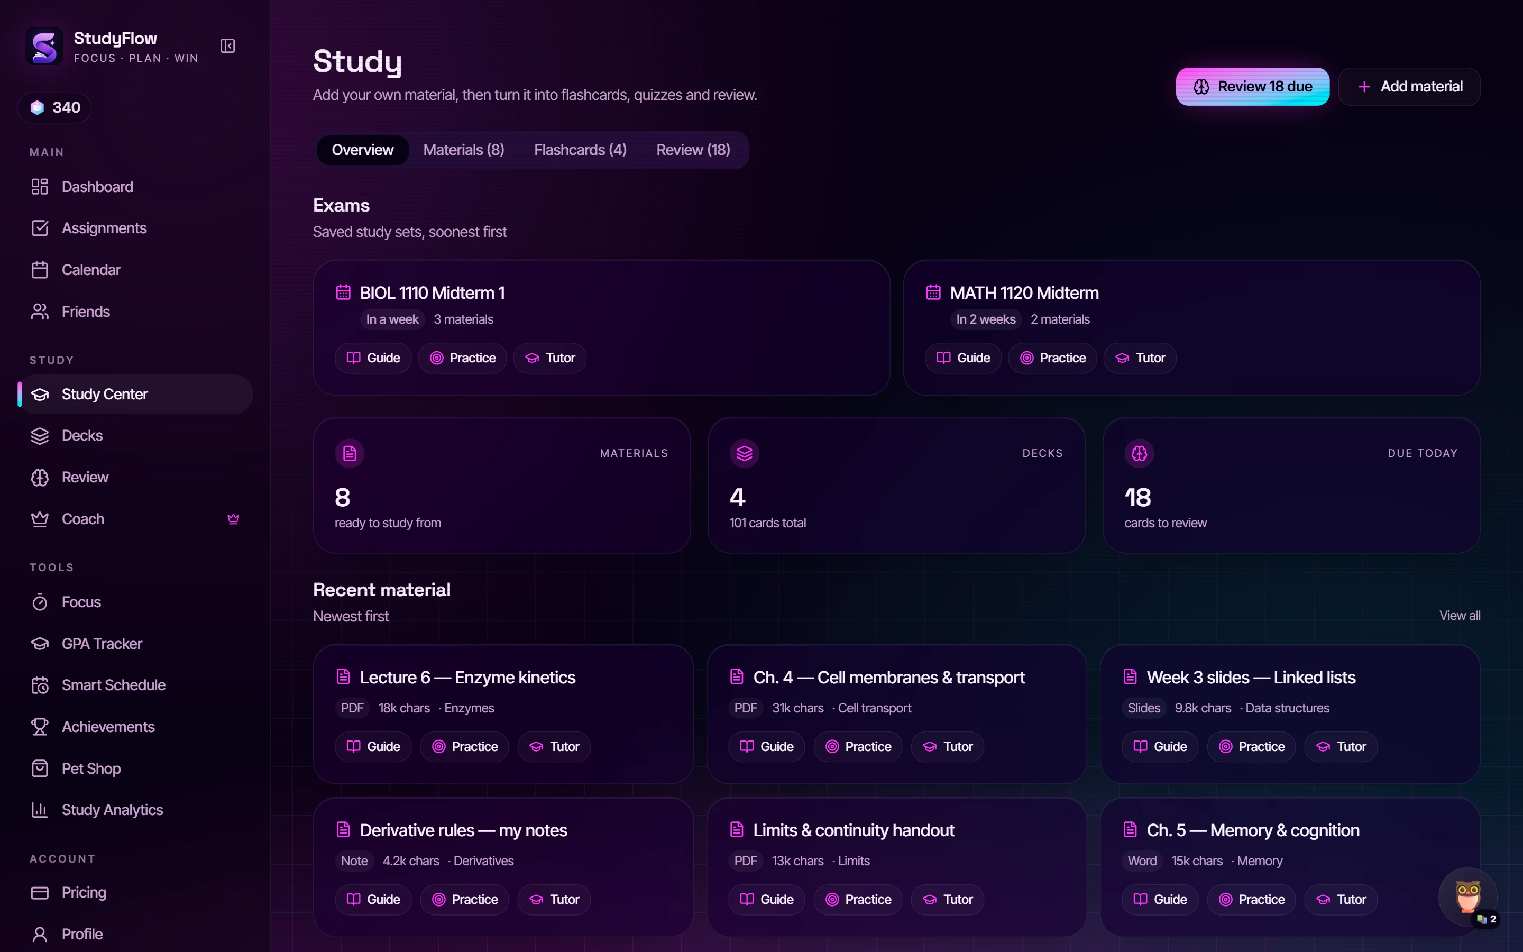Open the Decks stat card
Screen dimensions: 1523x952
point(896,486)
